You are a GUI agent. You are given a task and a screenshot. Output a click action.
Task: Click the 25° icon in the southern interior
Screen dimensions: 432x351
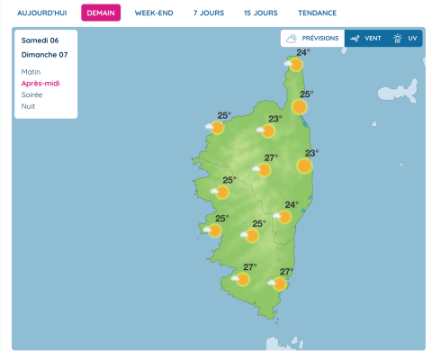[x=249, y=236]
